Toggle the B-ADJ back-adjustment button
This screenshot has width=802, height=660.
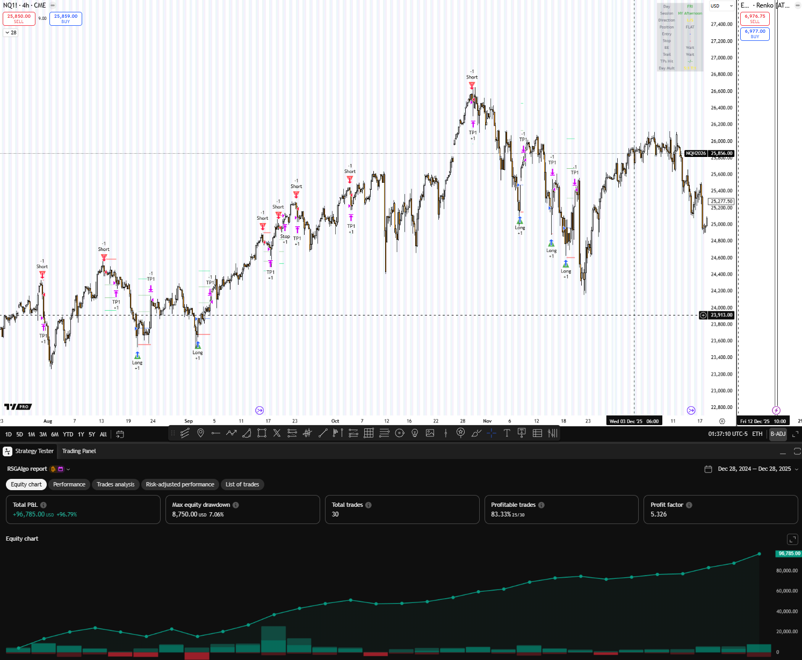click(x=778, y=434)
